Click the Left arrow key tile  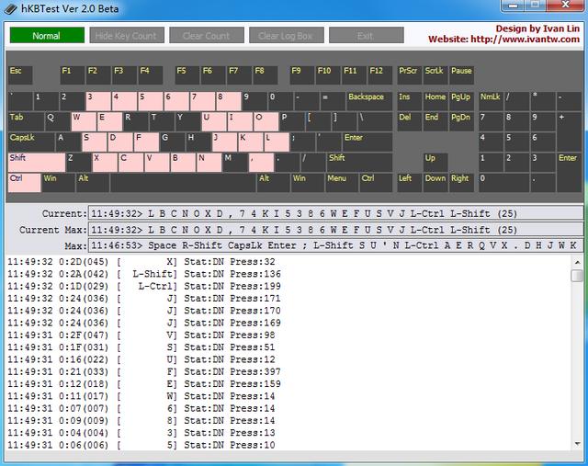point(409,183)
